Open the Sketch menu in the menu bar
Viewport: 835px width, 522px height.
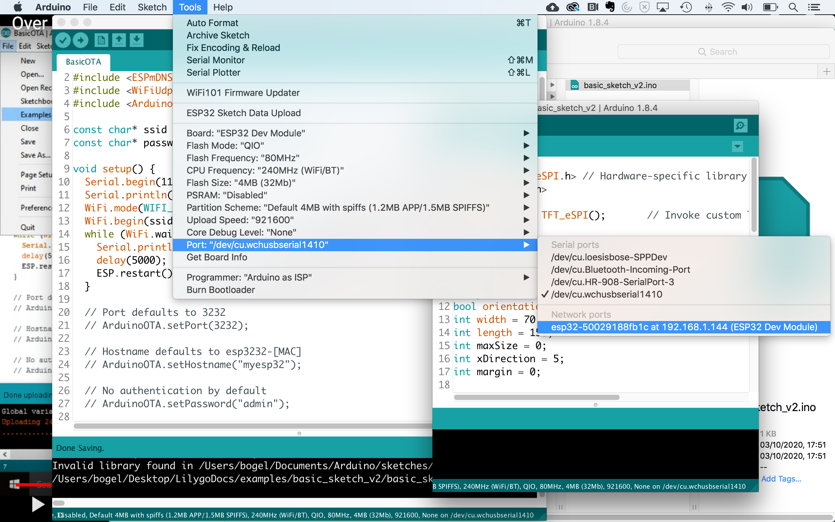tap(152, 7)
